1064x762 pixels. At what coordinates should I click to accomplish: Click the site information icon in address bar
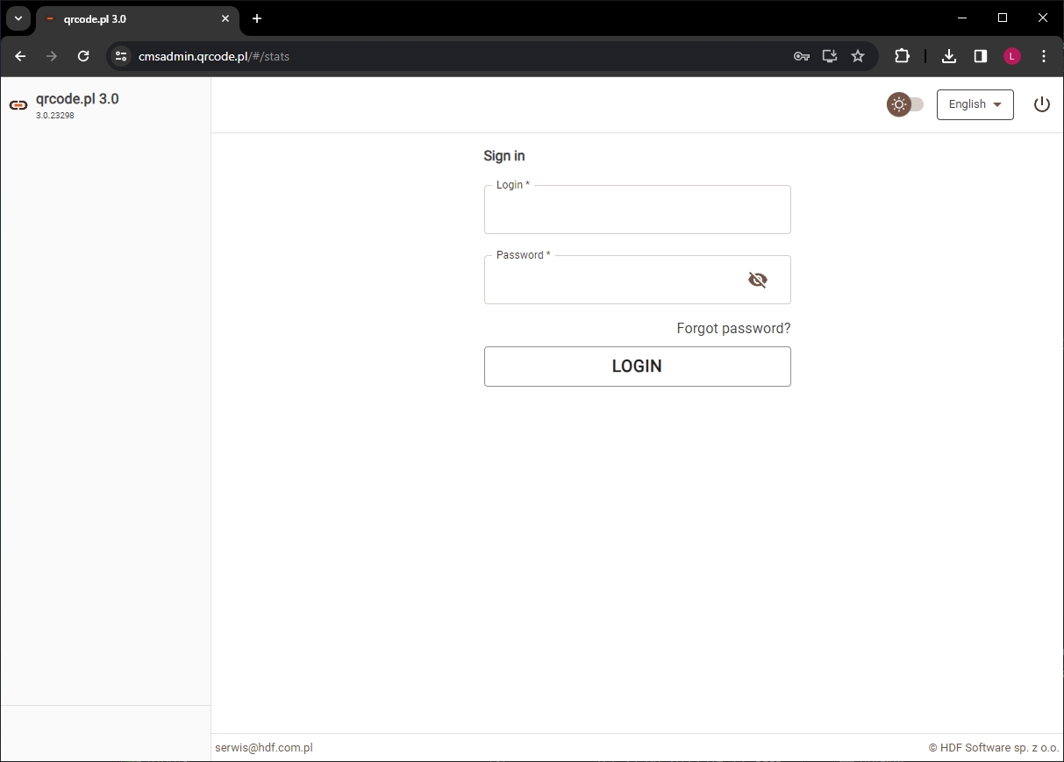[119, 55]
